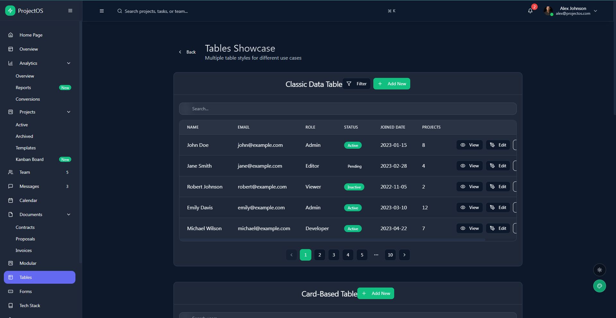Collapse the Documents section chevron
Viewport: 616px width, 318px height.
69,214
